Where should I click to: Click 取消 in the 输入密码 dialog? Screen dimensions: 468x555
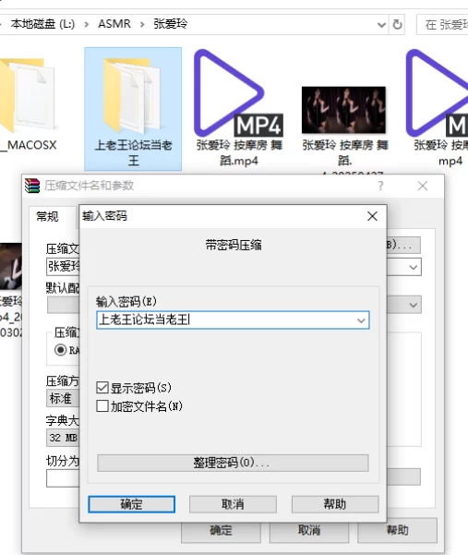pos(233,504)
